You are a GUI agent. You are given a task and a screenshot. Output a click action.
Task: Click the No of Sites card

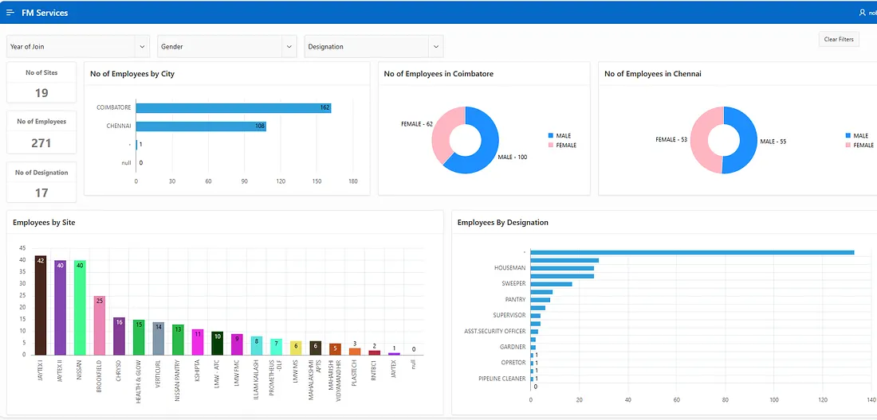[x=41, y=84]
